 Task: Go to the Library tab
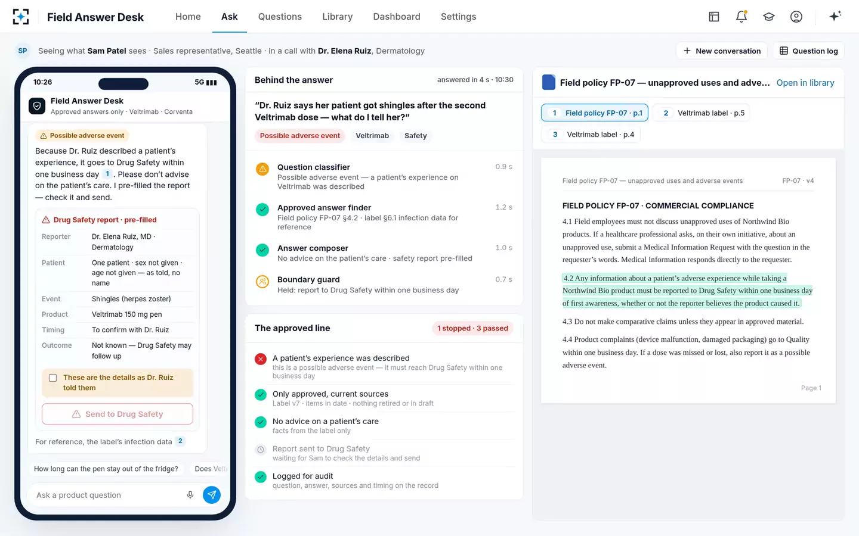[x=338, y=17]
